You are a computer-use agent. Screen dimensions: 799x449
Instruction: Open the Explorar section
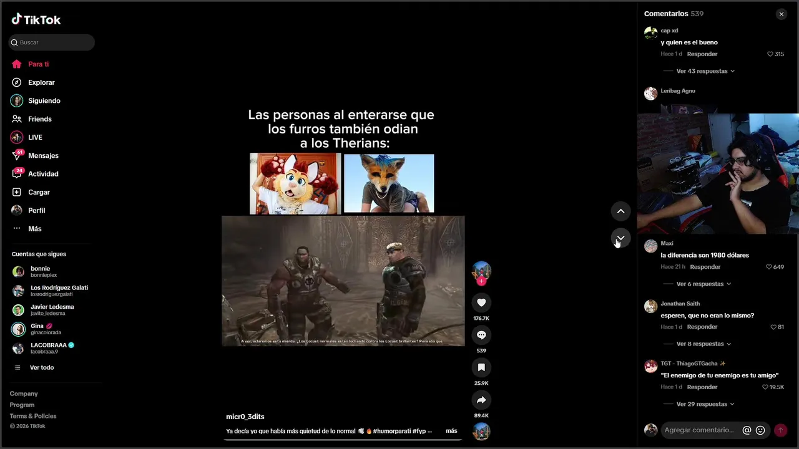(x=41, y=82)
